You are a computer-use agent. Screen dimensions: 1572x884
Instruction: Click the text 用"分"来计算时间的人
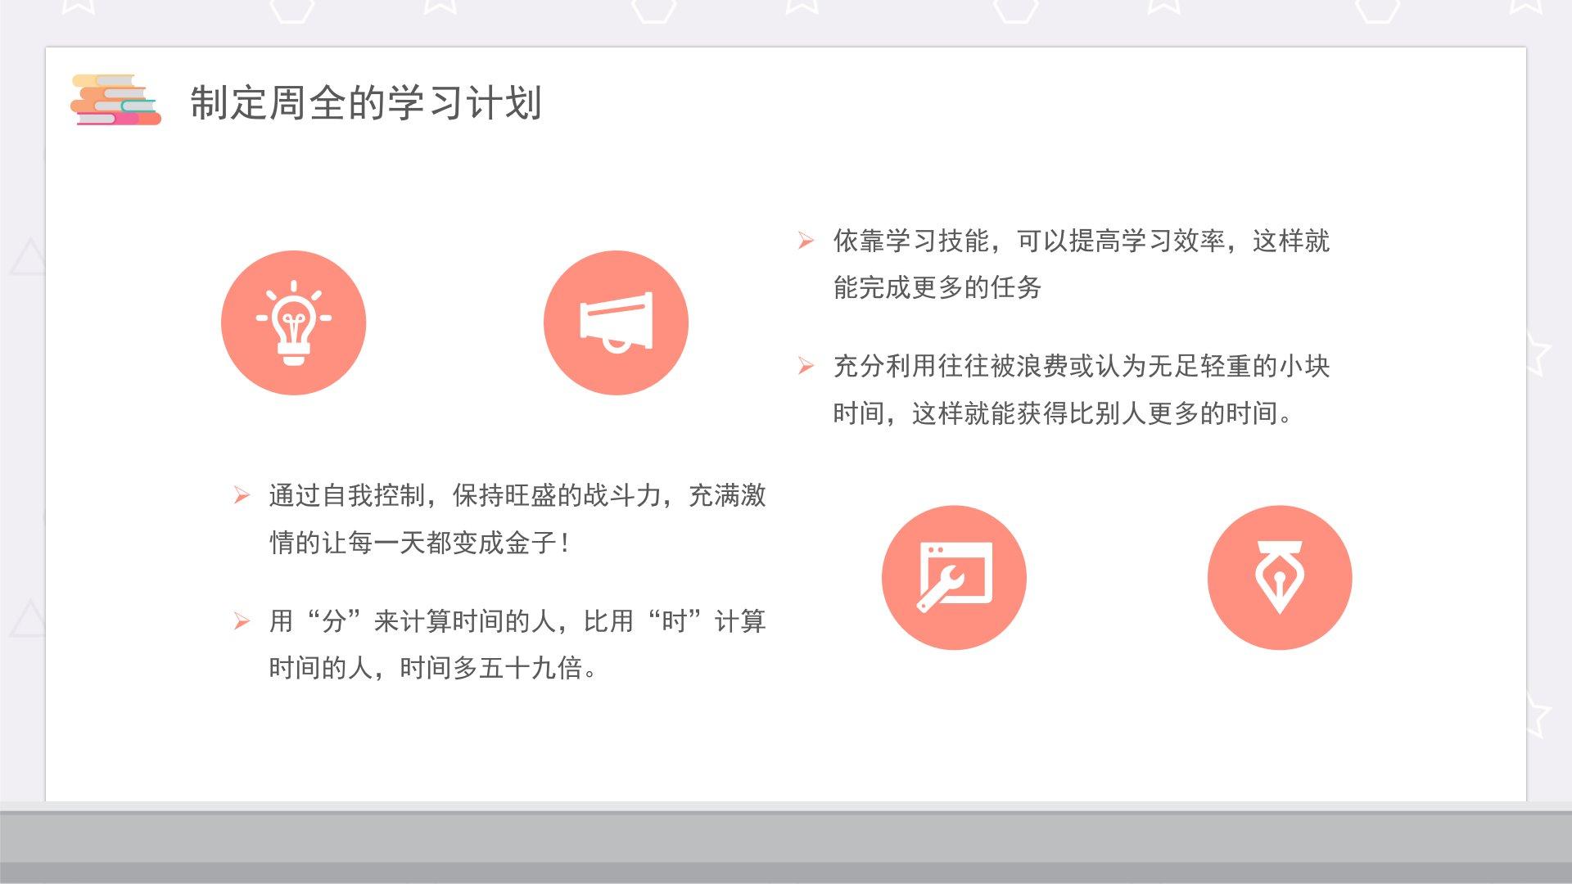(517, 621)
